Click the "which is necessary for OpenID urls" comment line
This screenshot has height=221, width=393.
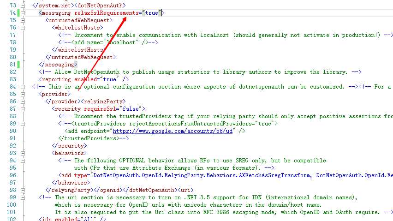tap(188, 205)
